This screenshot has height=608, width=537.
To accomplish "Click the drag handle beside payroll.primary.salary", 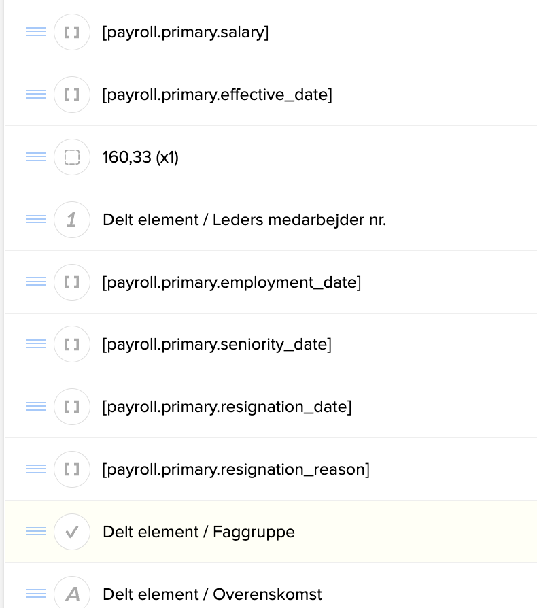I will tap(35, 32).
